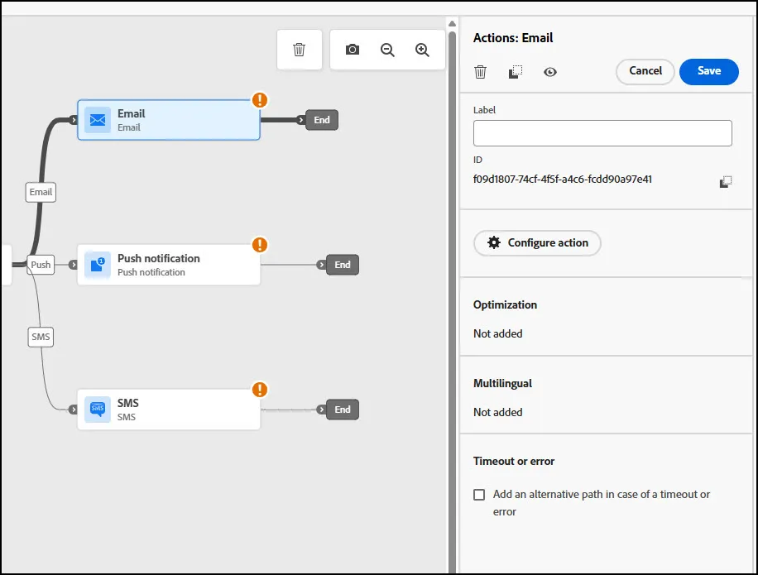Click the SMS path label on the canvas

point(41,337)
